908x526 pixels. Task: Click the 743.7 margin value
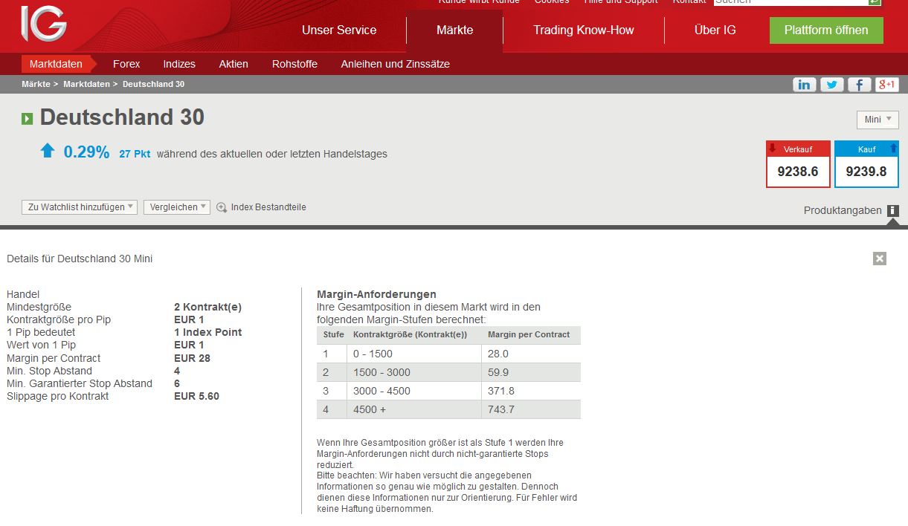501,409
